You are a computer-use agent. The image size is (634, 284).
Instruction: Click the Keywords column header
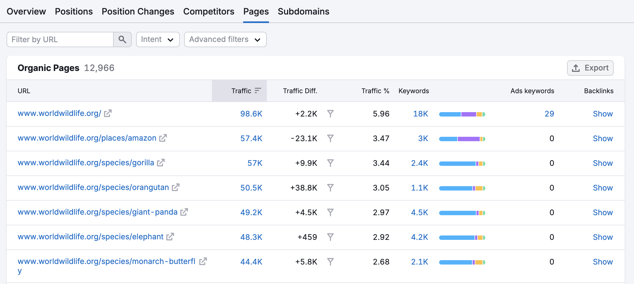[x=414, y=91]
